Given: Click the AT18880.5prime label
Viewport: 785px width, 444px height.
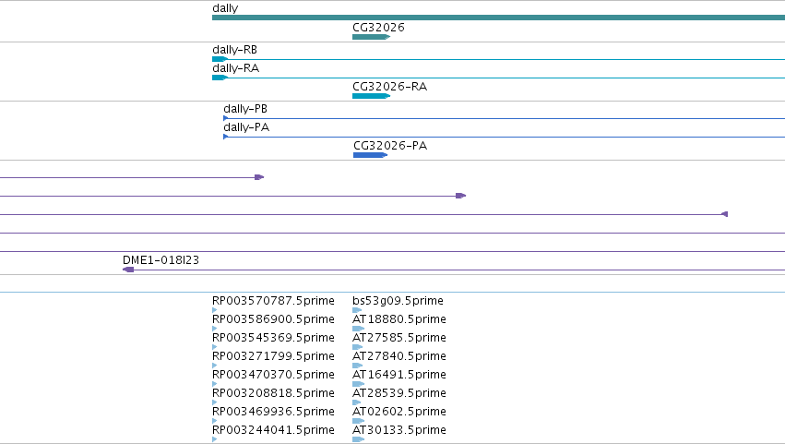Looking at the screenshot, I should (399, 319).
